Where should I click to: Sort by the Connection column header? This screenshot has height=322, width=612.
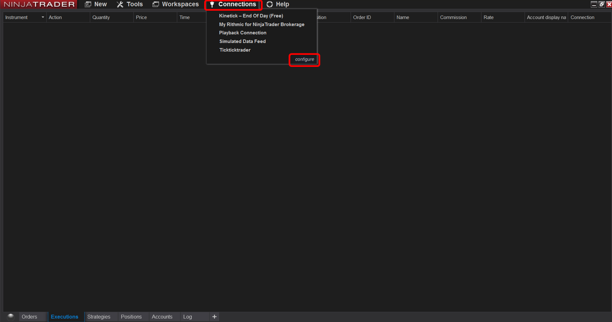point(589,17)
